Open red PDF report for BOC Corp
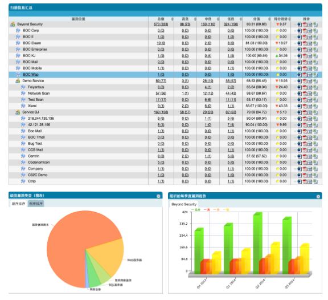 coord(305,31)
